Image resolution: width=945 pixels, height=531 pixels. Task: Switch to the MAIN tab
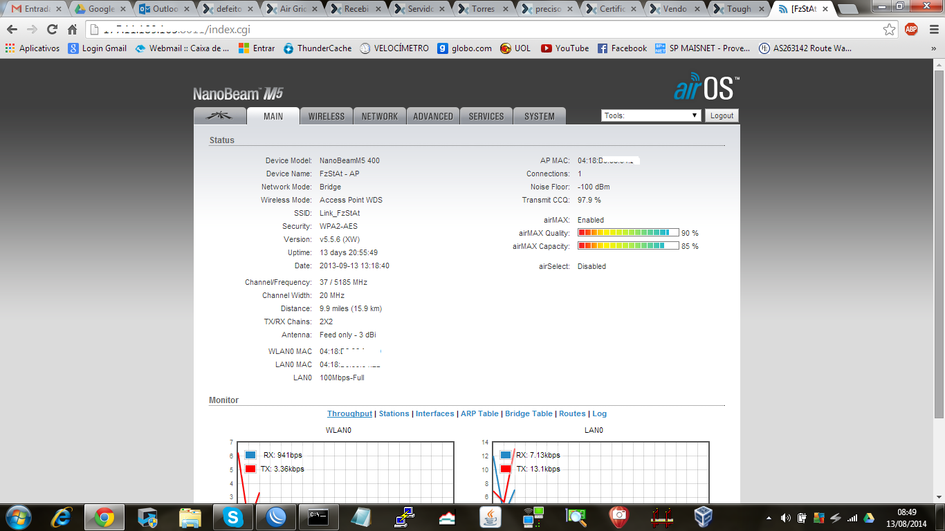click(273, 116)
